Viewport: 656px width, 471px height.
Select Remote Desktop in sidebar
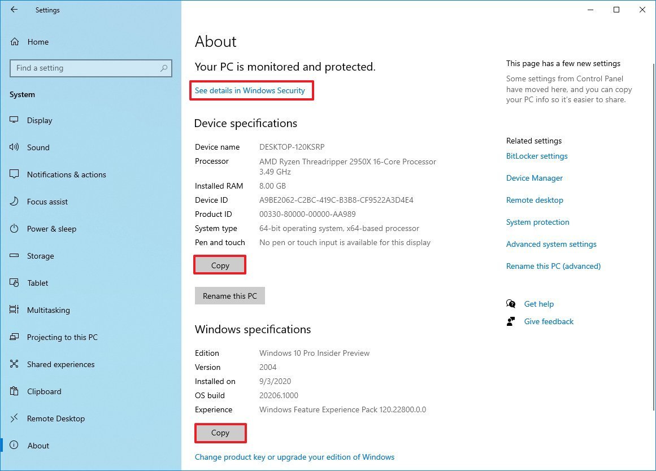[x=55, y=418]
